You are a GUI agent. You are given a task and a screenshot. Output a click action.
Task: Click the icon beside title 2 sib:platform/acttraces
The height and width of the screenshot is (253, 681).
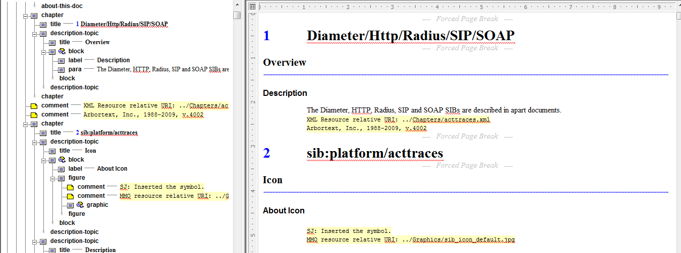coord(43,133)
